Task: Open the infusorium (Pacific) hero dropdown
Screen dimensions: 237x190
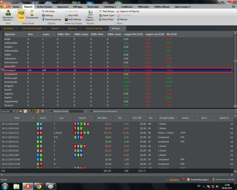Action: click(8, 15)
